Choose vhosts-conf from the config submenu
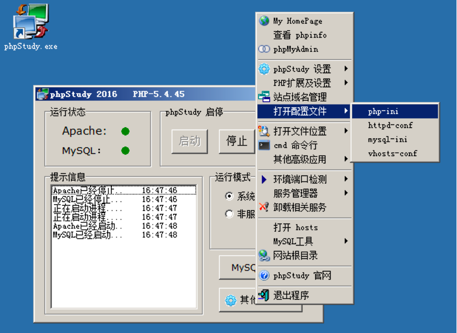The width and height of the screenshot is (457, 333). coord(395,154)
